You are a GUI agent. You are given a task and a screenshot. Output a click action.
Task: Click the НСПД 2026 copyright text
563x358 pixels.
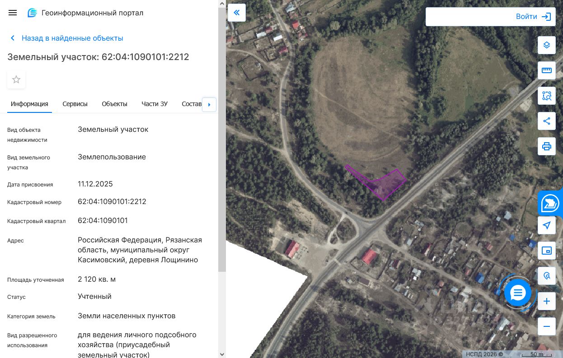[x=484, y=354]
